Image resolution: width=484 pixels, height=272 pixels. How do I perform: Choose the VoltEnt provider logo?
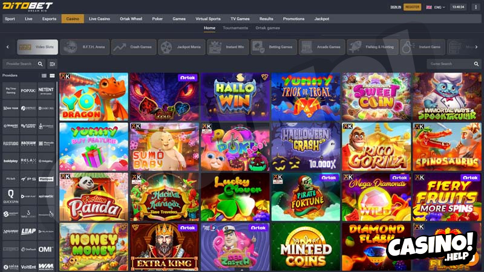[x=28, y=267]
